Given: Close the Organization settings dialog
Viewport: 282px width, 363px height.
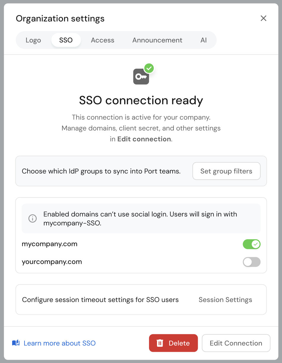Looking at the screenshot, I should point(263,18).
